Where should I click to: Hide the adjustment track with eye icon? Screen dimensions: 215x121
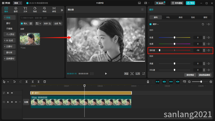[x=12, y=93]
